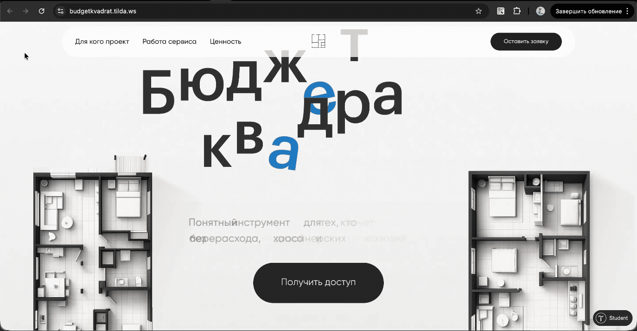The height and width of the screenshot is (331, 637).
Task: Open the Extensions puzzle icon
Action: pyautogui.click(x=517, y=11)
